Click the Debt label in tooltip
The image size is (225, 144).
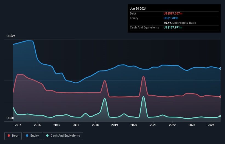pyautogui.click(x=133, y=13)
